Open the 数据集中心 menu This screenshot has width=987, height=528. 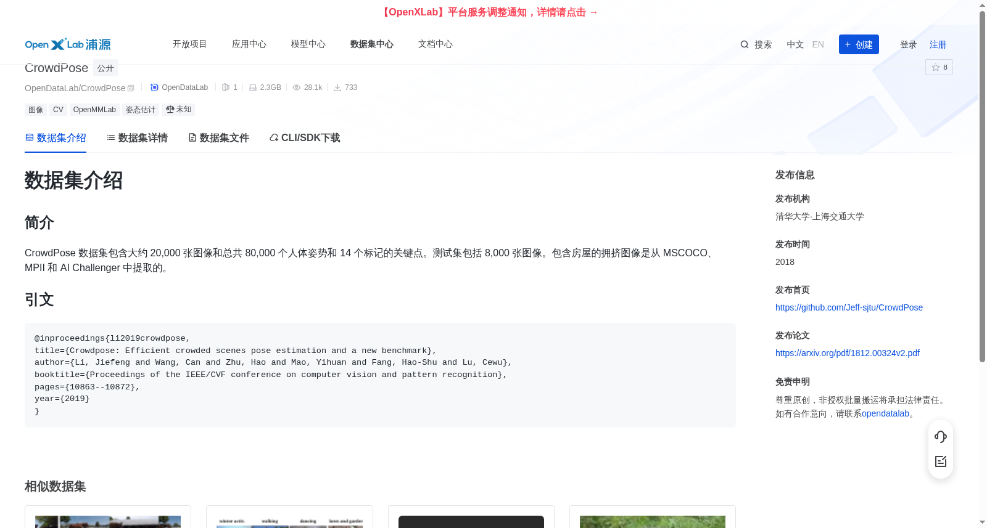click(372, 44)
